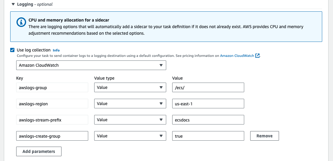Uncheck the Use log collection checkbox
The height and width of the screenshot is (161, 333).
12,50
